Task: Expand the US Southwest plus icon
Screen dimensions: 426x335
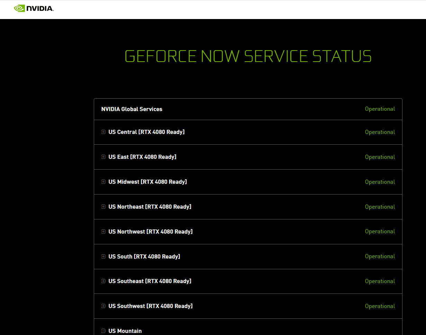Action: click(103, 306)
